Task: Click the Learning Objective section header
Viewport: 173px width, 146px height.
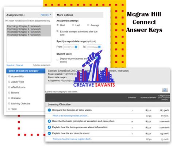Action: point(108,104)
